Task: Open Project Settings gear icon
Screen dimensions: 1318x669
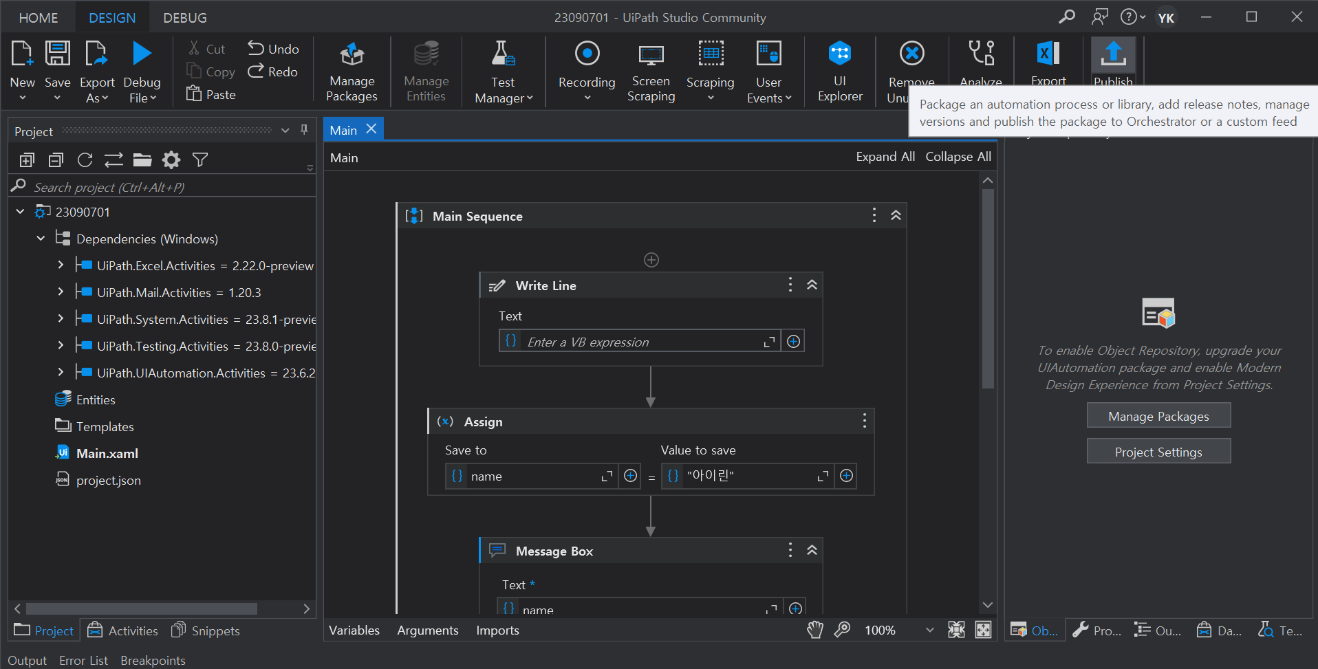Action: coord(171,160)
